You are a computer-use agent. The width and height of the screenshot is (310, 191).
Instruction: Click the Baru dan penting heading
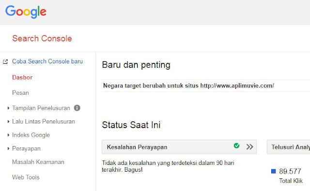[x=136, y=65]
